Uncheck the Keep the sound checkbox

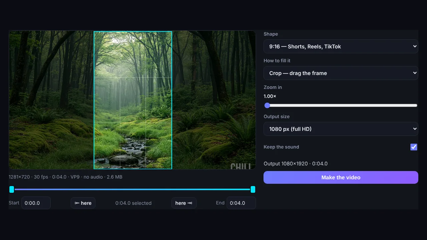click(x=414, y=147)
